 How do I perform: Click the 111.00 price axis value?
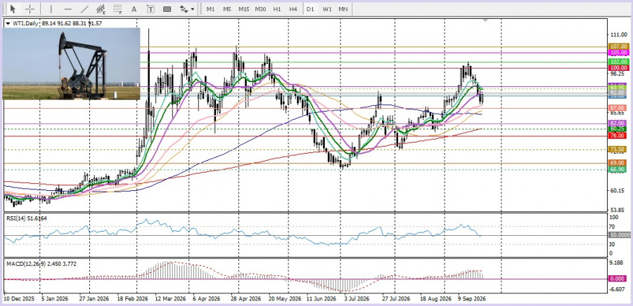(x=618, y=35)
